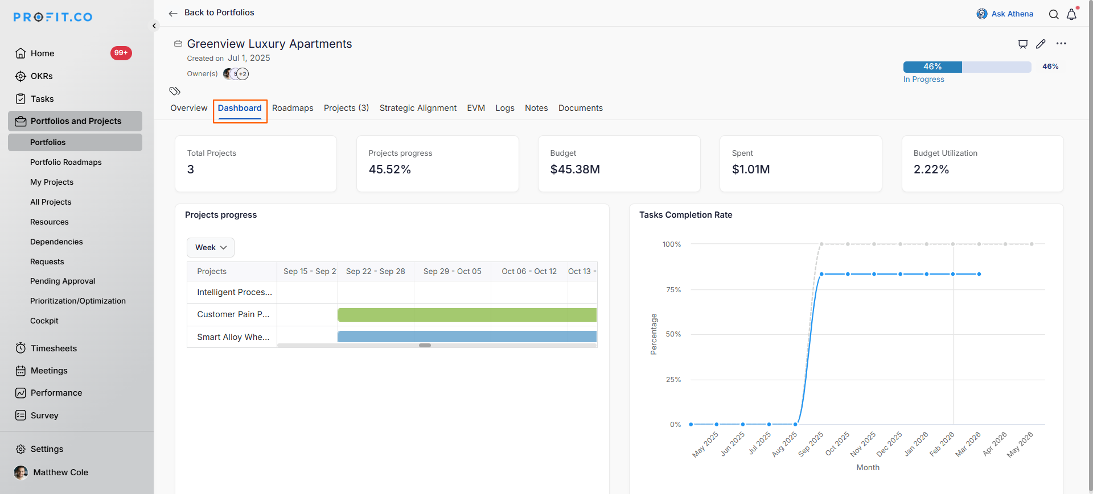
Task: Open the portfolio comments icon
Action: click(x=1023, y=44)
